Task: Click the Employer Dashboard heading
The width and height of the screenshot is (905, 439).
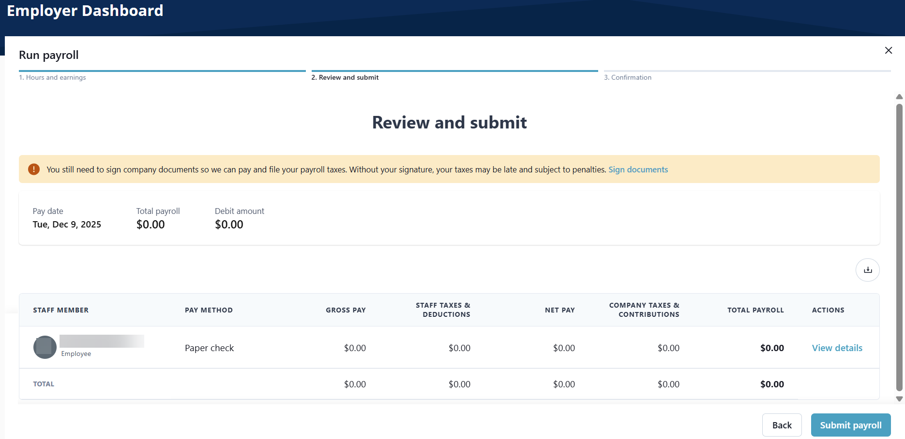Action: click(x=85, y=11)
